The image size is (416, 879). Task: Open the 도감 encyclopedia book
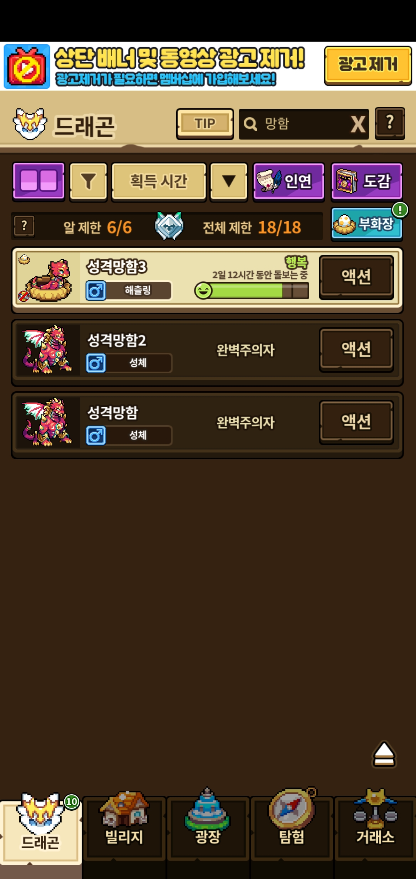pos(367,182)
